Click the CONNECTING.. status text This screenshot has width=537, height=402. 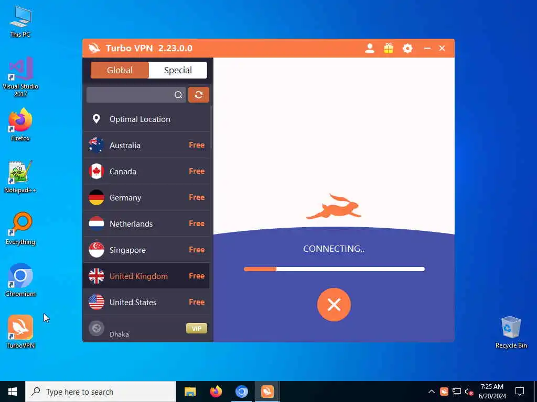(334, 249)
